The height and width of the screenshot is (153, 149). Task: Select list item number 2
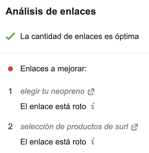tap(10, 126)
